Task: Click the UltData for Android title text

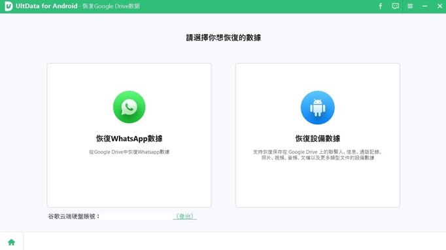Action: click(46, 6)
